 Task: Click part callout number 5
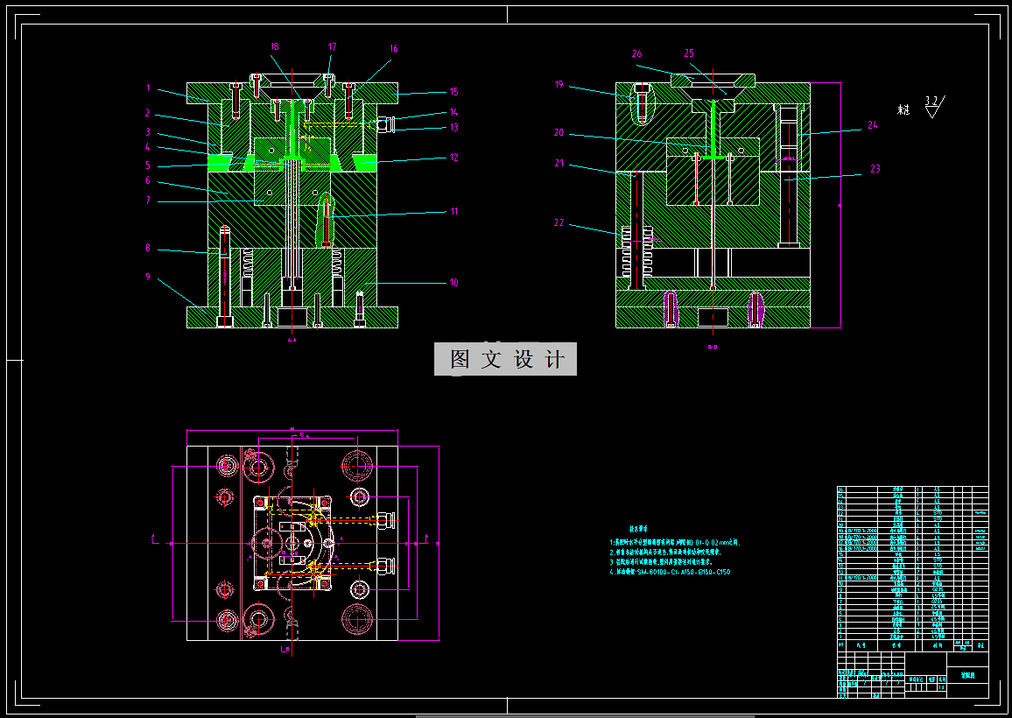pos(148,165)
